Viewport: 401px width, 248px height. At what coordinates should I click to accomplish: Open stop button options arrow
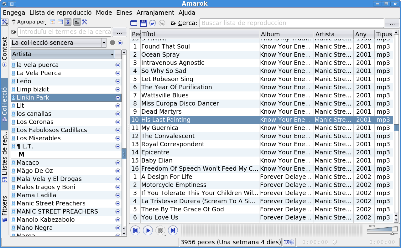tap(165, 235)
